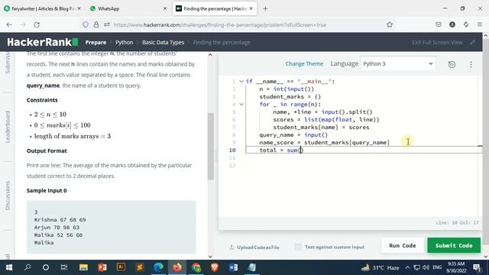Open the Leaderboard side tab
This screenshot has width=489, height=275.
tap(8, 127)
